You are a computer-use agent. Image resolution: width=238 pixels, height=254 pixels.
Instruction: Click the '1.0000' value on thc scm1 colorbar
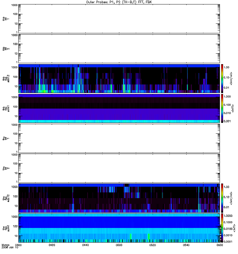coord(228,216)
